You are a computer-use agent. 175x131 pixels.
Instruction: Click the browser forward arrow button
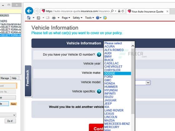[37, 11]
